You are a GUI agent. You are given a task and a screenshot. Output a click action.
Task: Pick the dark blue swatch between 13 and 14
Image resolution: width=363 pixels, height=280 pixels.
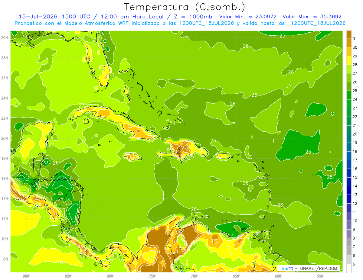pos(349,191)
